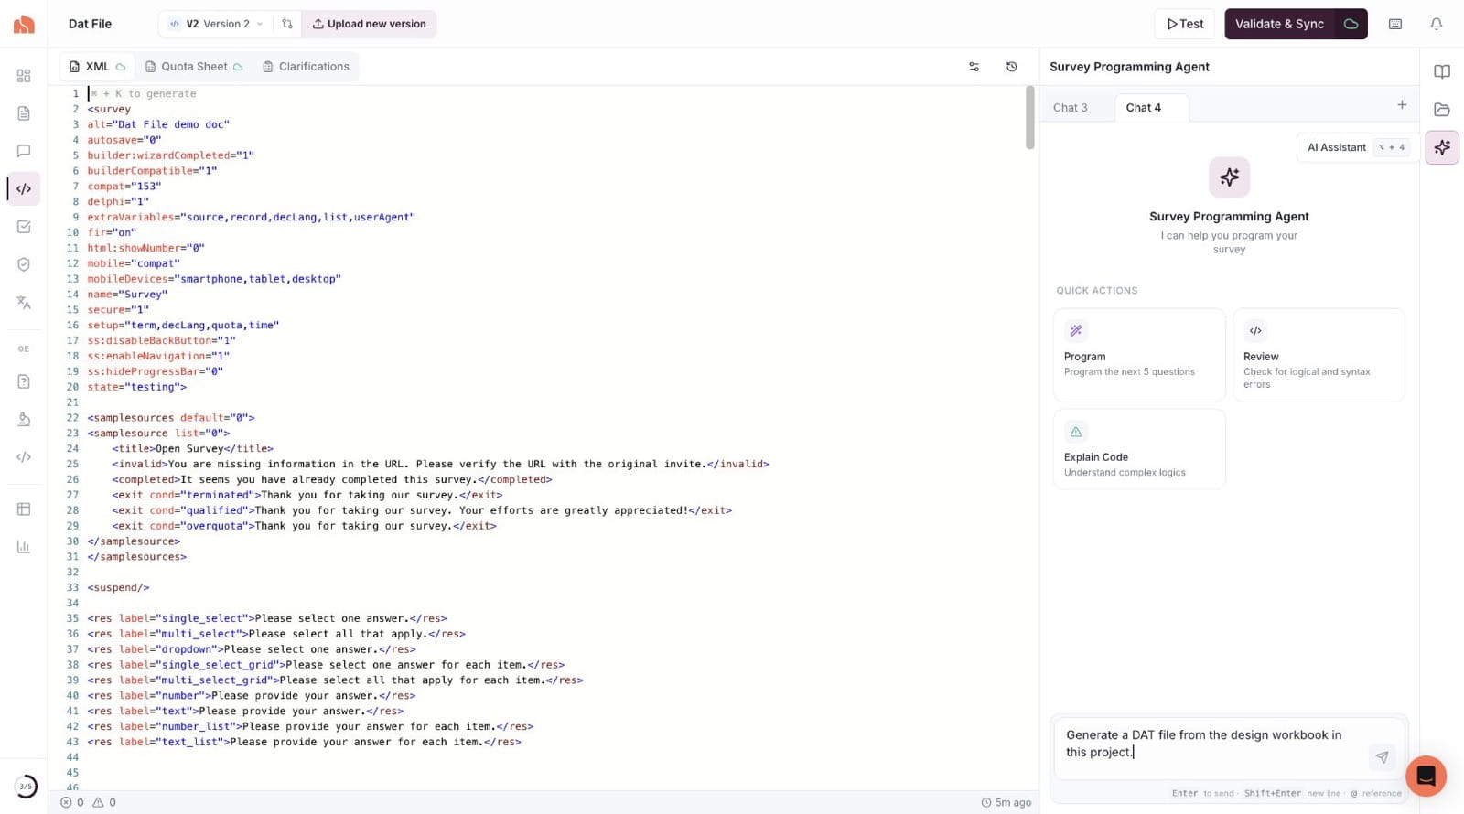
Task: Click the 'Dat File' project title
Action: coord(90,24)
